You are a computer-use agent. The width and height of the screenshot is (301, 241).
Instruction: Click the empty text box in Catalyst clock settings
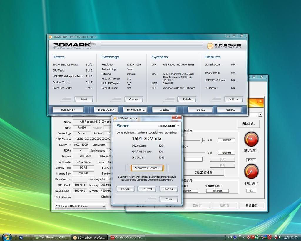(193, 159)
